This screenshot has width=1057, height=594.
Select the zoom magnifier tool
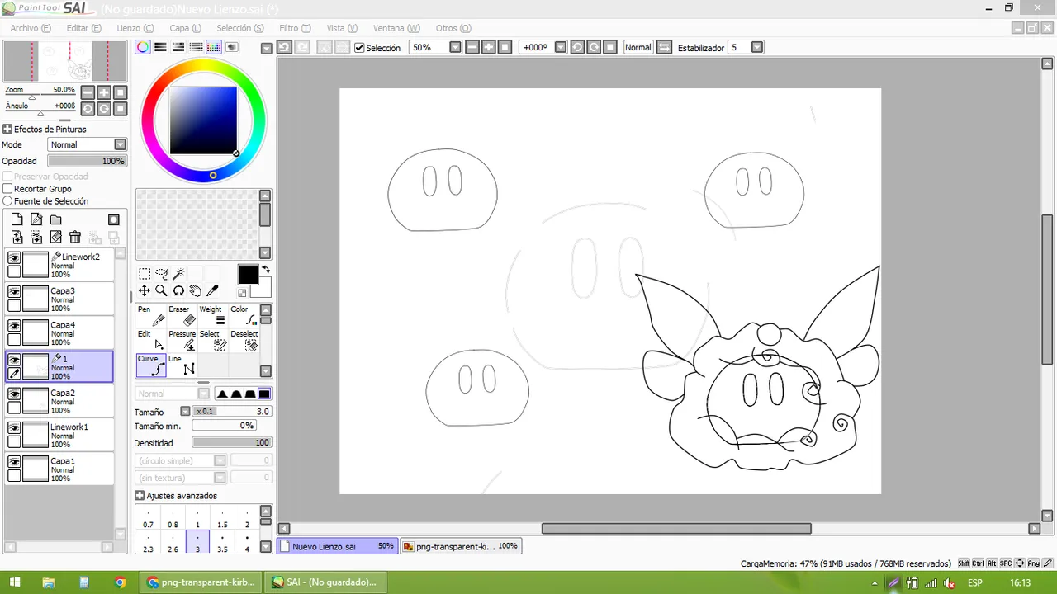[x=161, y=290]
